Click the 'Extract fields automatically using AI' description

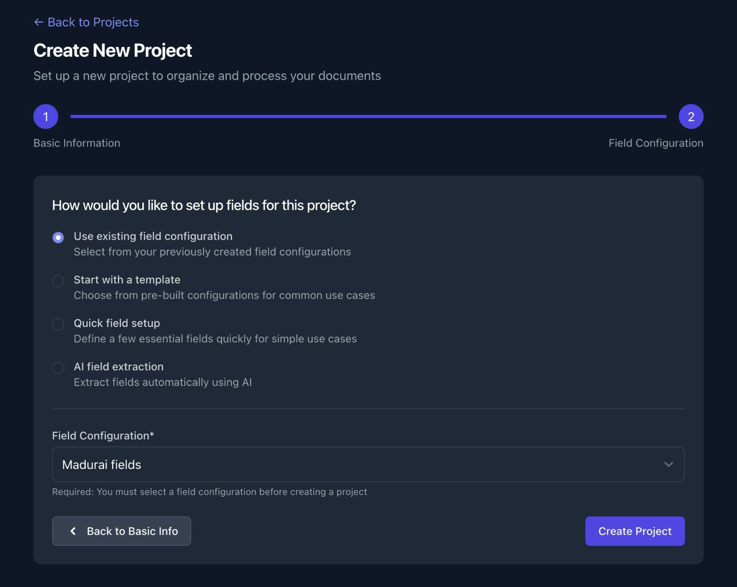pyautogui.click(x=163, y=382)
